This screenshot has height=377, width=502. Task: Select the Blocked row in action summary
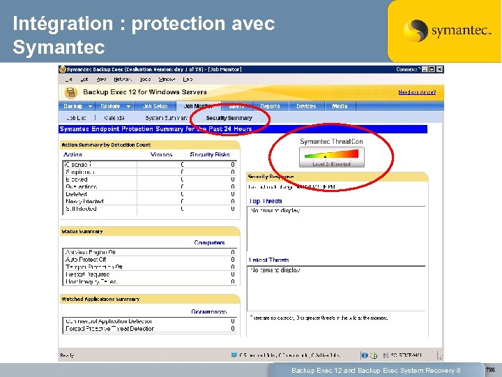coord(150,179)
